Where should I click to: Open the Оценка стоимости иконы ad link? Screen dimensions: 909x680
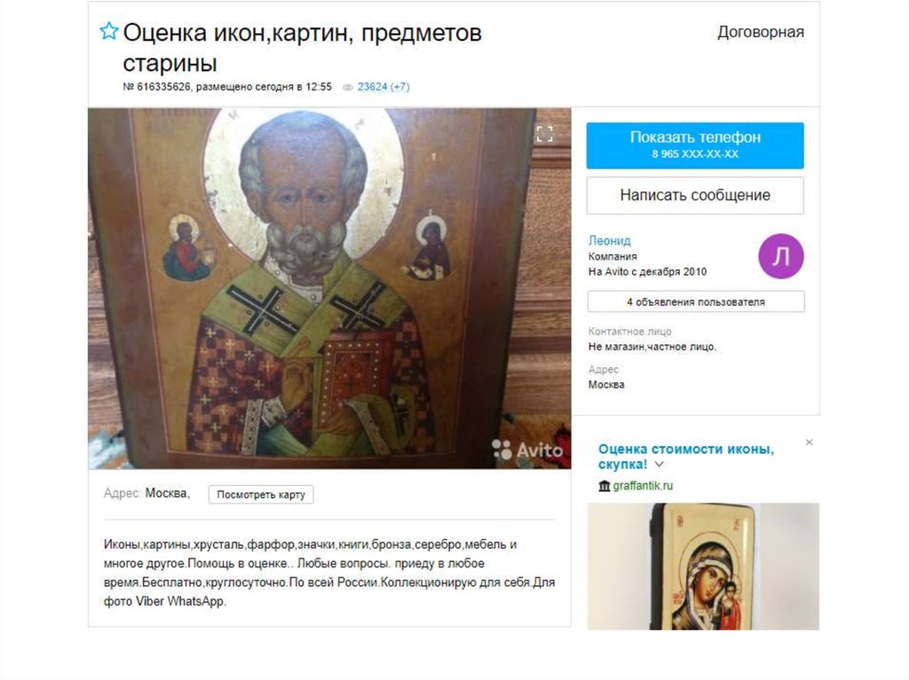pyautogui.click(x=686, y=457)
